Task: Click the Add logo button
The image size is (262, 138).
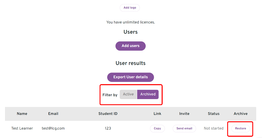Action: pyautogui.click(x=130, y=8)
